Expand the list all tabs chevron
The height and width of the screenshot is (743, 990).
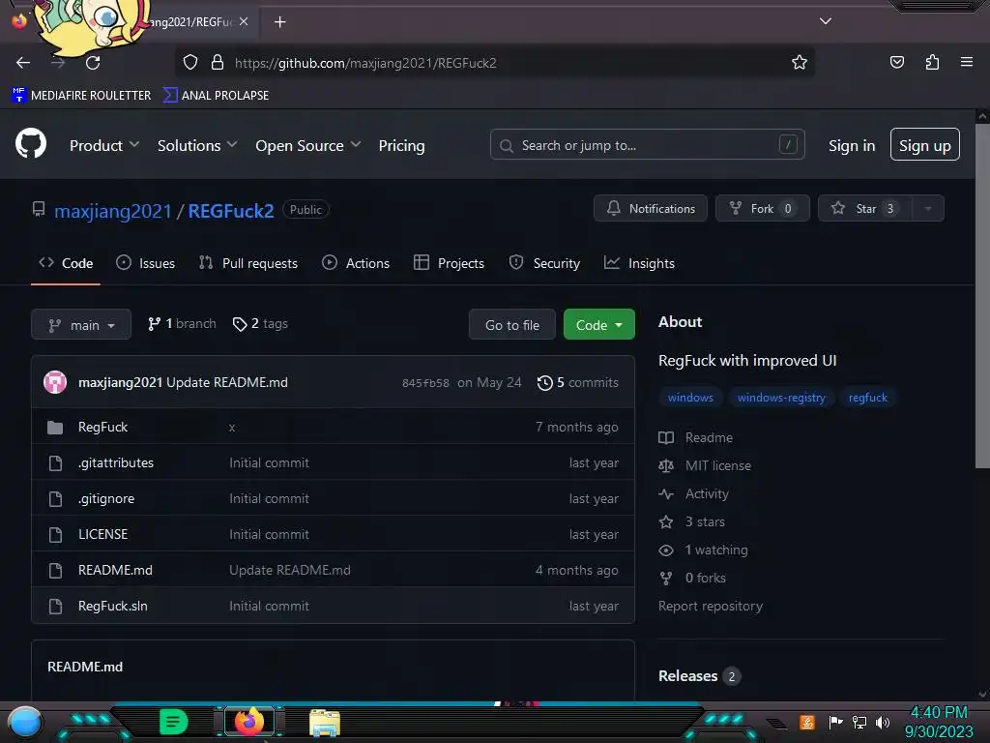826,21
